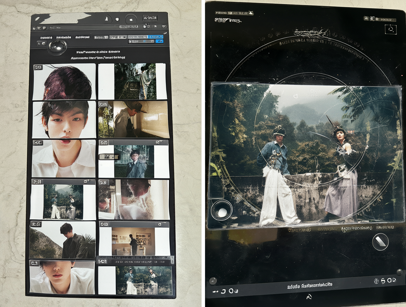Open the purple-haired head thumbnail
Screen dimensions: 406x307
click(64, 82)
